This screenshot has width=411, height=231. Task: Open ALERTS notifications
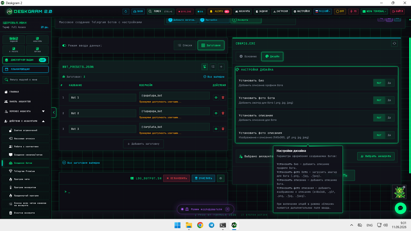click(220, 12)
